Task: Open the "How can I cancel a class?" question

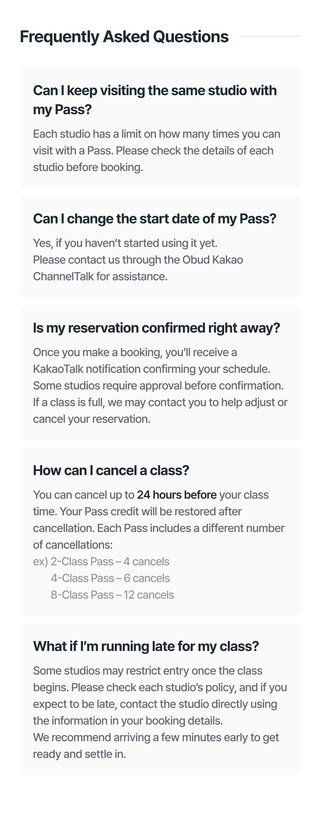Action: 111,470
